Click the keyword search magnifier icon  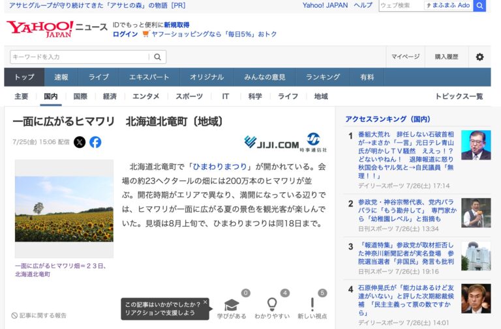pos(157,57)
